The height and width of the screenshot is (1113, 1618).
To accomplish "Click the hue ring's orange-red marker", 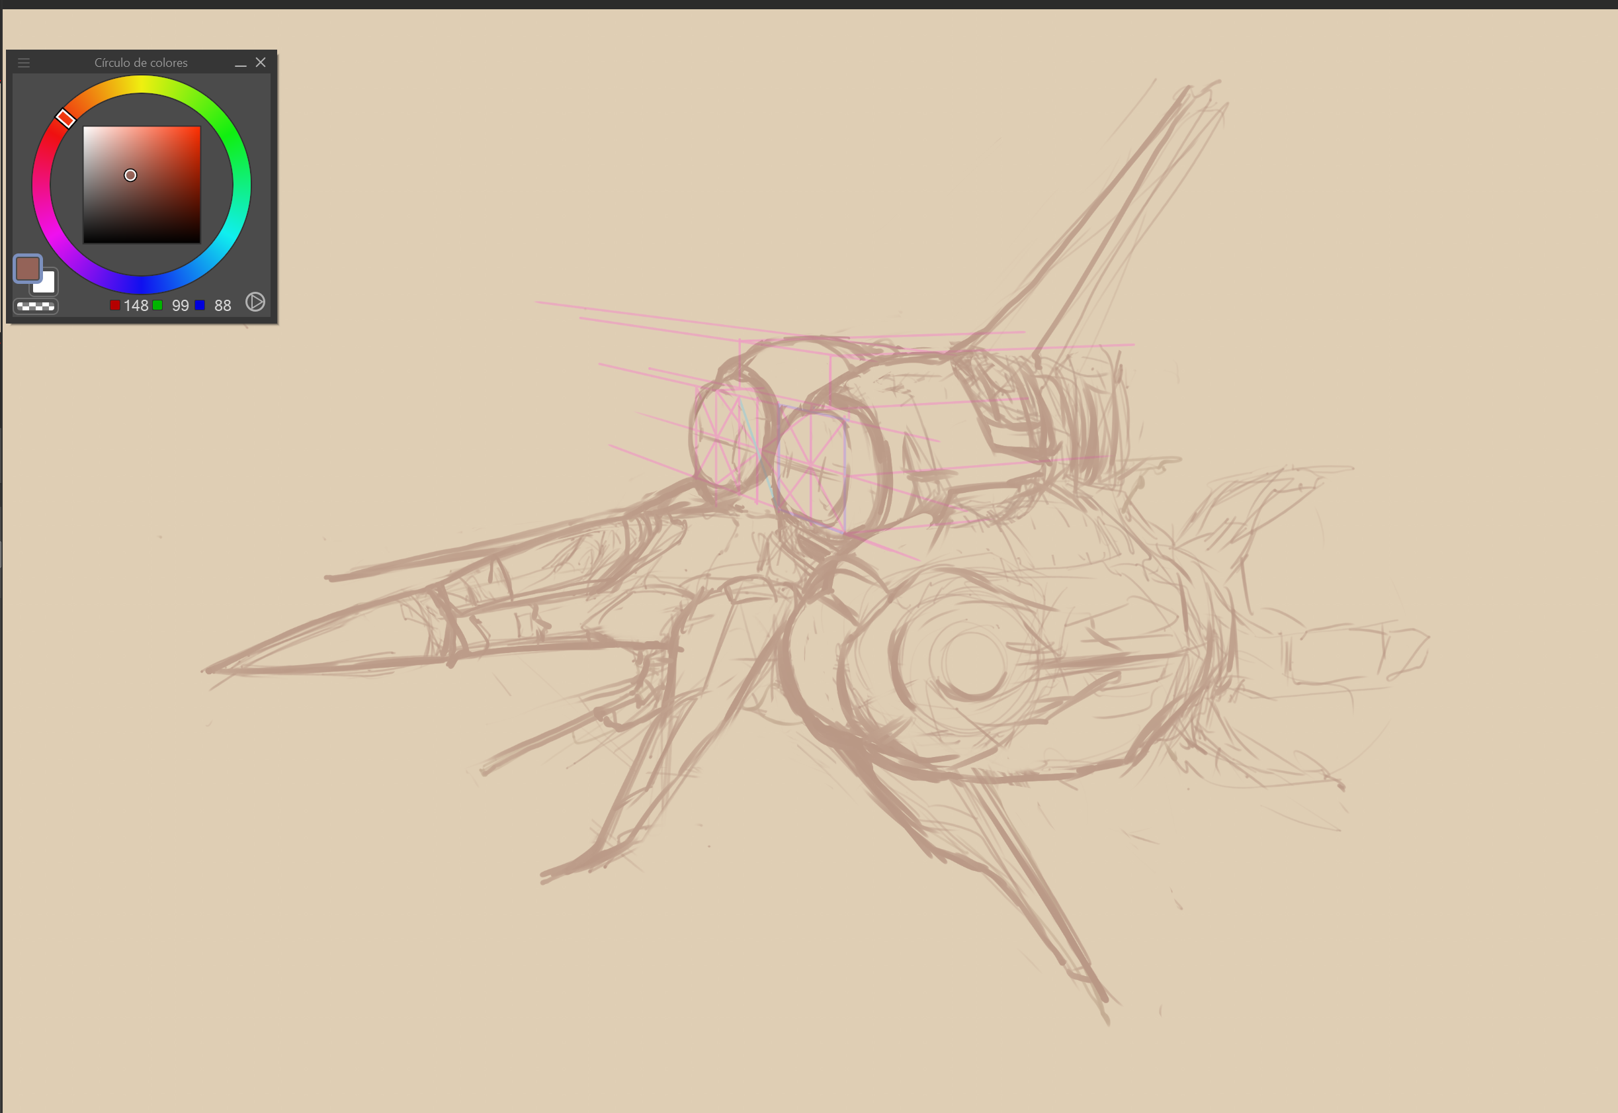I will (65, 118).
